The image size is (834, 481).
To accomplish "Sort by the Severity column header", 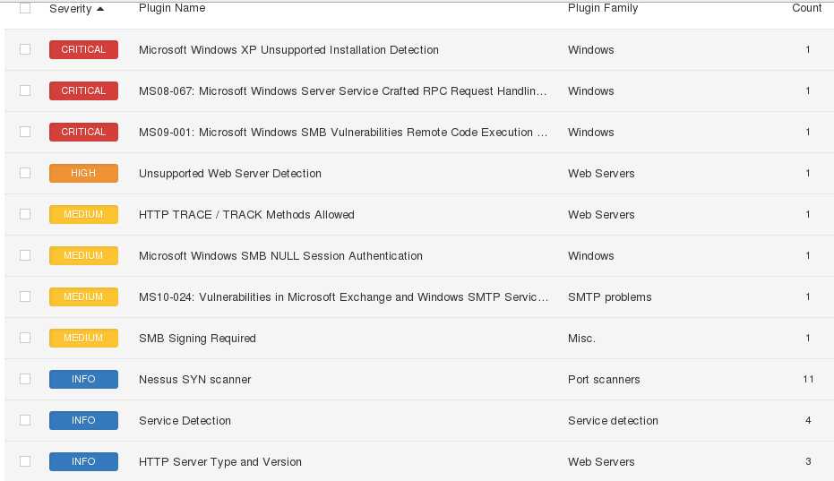I will click(71, 8).
